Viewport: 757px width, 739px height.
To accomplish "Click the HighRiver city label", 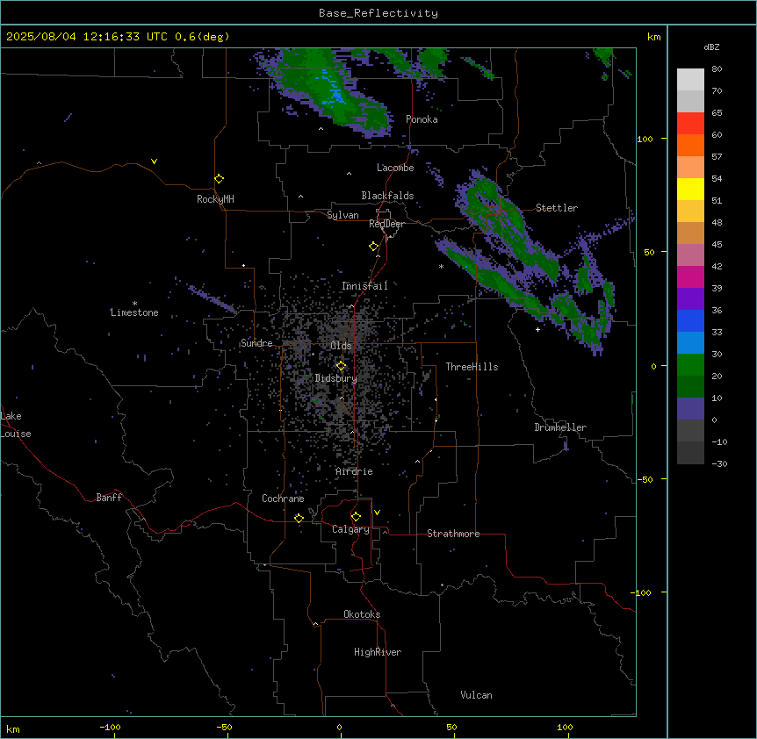I will point(378,652).
